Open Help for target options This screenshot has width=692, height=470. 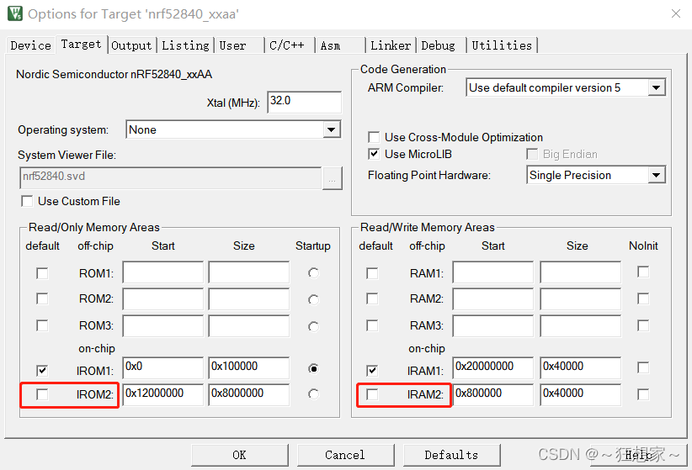coord(639,455)
